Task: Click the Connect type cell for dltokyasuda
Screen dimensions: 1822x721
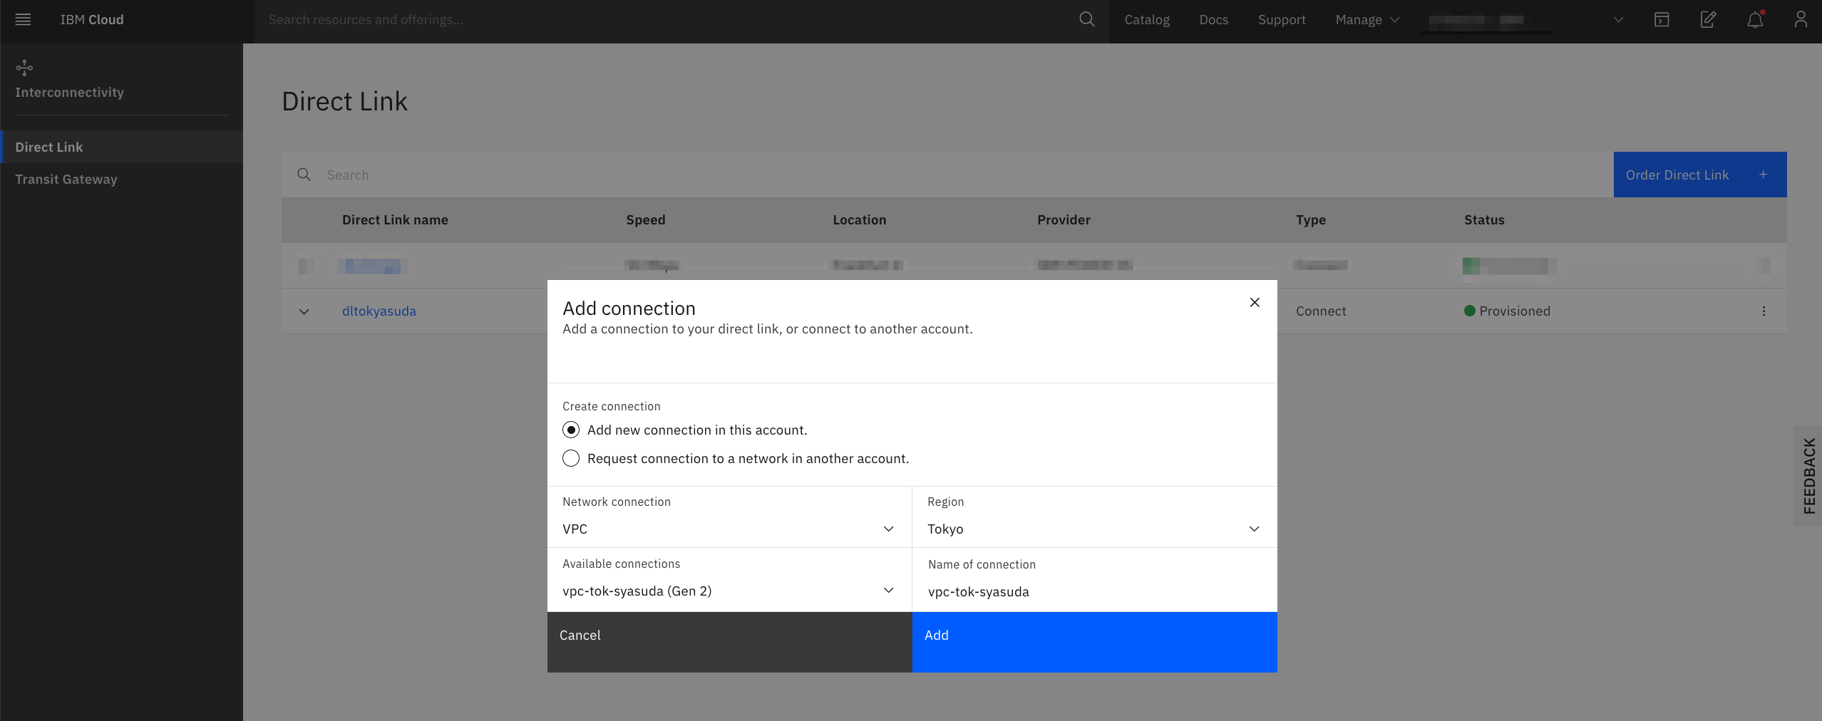Action: [1321, 311]
